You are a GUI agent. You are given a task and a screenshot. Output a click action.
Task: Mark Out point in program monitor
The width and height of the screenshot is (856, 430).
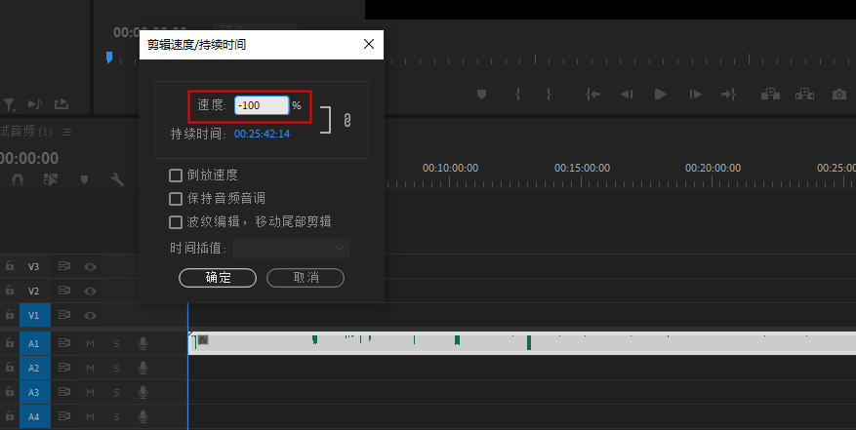pos(549,95)
